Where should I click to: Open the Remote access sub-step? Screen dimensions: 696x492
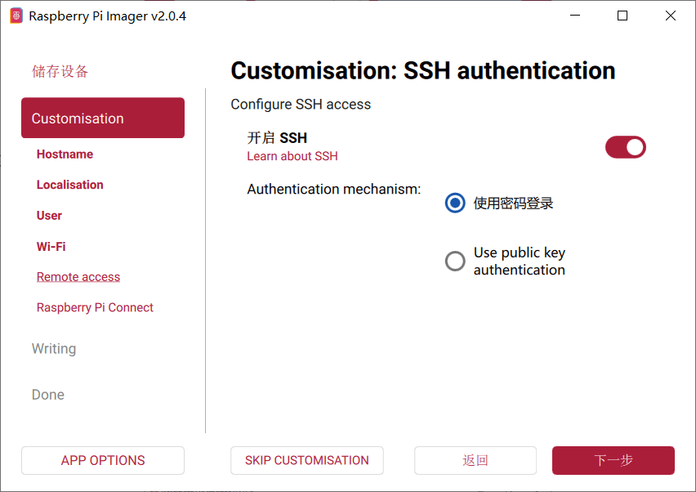[x=78, y=276]
